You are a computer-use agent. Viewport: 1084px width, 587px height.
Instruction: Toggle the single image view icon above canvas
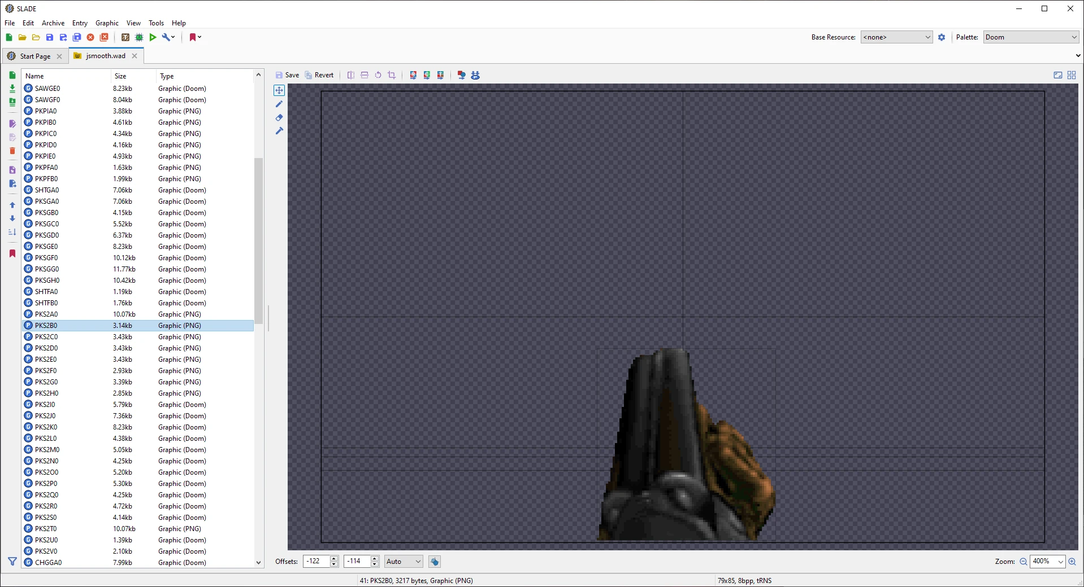[1058, 75]
